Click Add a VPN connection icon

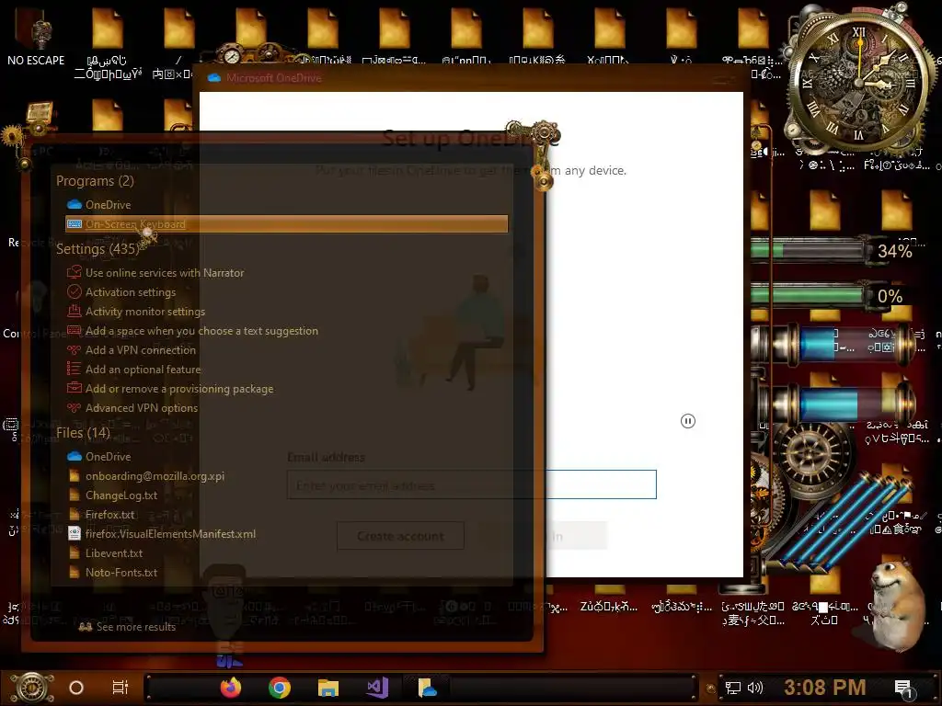tap(75, 350)
